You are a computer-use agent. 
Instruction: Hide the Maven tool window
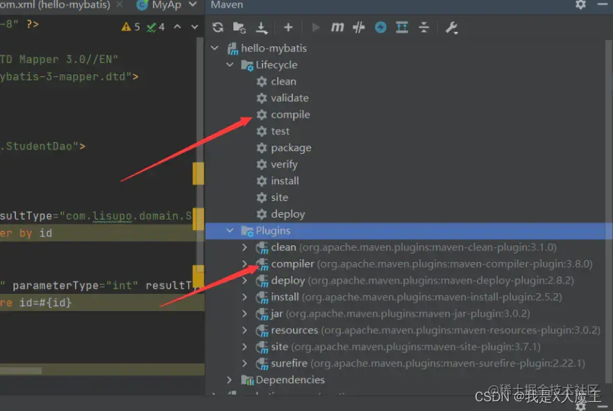tap(603, 4)
